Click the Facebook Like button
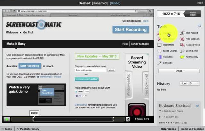Image resolution: width=205 pixels, height=131 pixels. [78, 96]
